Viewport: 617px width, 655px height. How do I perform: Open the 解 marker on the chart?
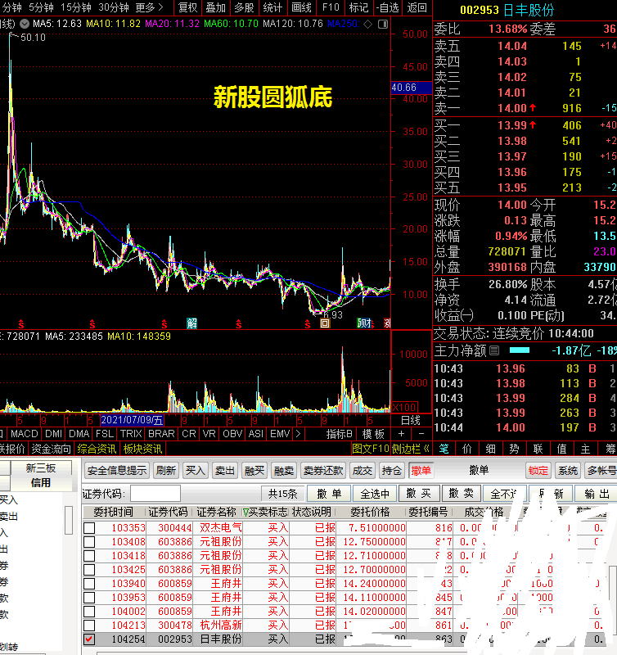(x=191, y=323)
